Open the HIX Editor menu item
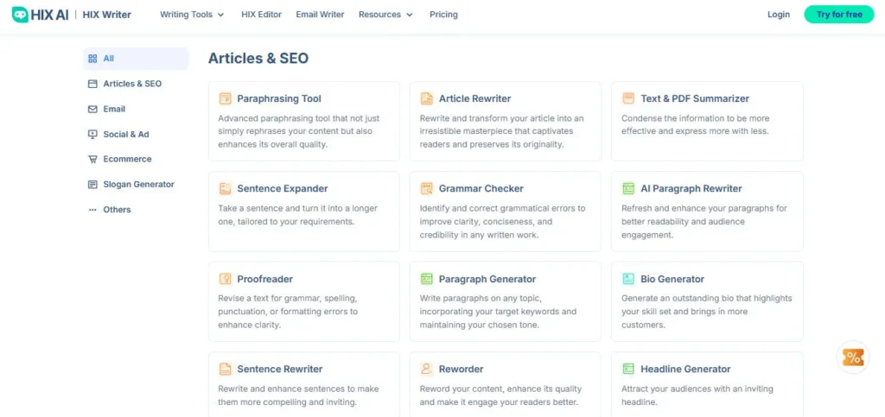885x417 pixels. click(x=261, y=15)
